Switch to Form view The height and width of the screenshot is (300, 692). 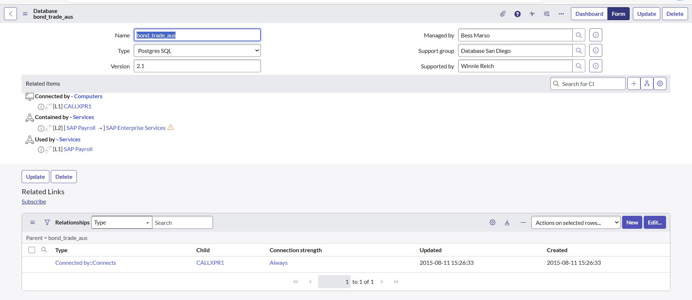coord(618,14)
